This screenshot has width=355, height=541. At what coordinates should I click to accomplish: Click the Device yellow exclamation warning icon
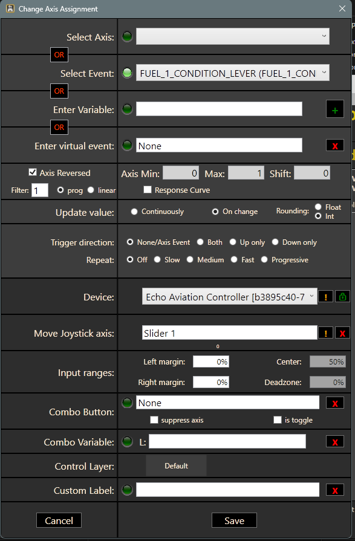point(325,297)
